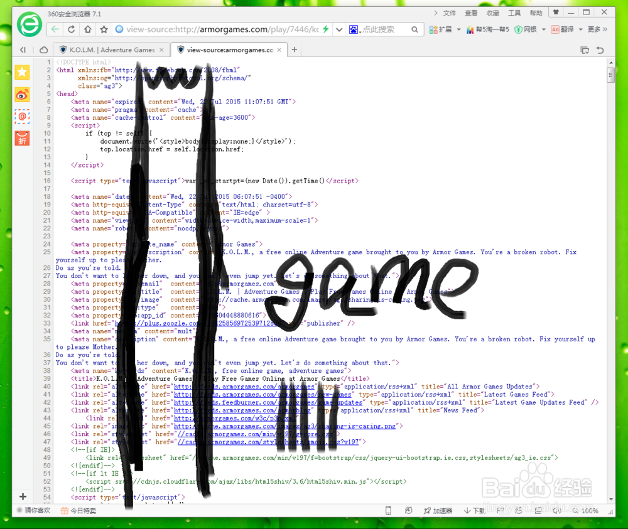
Task: Go to the home page icon
Action: pos(88,29)
